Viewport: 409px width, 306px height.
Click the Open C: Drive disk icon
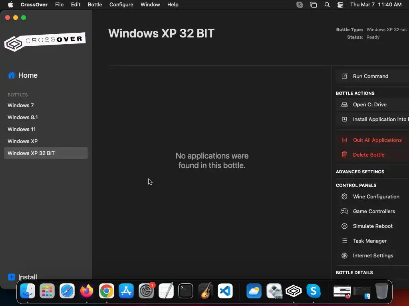(x=344, y=105)
